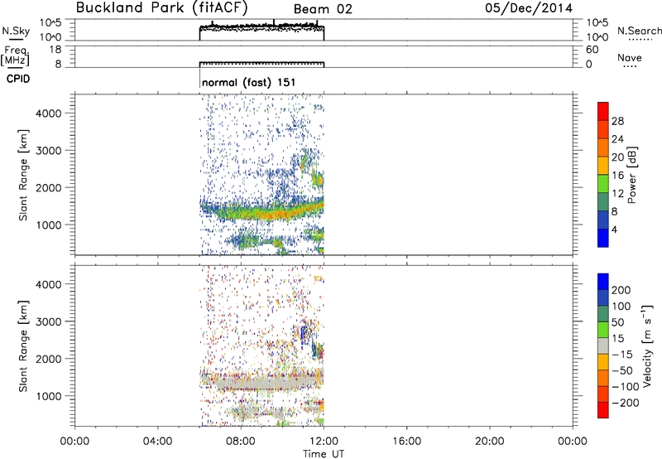This screenshot has width=662, height=459.
Task: Click the frequency trace in the Freq. panel
Action: pyautogui.click(x=261, y=62)
